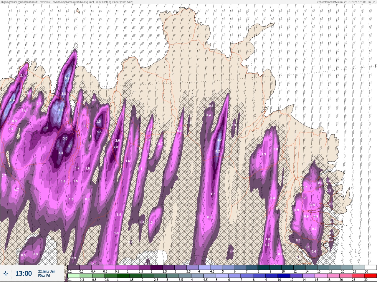Click the 13:00 time display
Screen dimensions: 377x282
[24, 273]
